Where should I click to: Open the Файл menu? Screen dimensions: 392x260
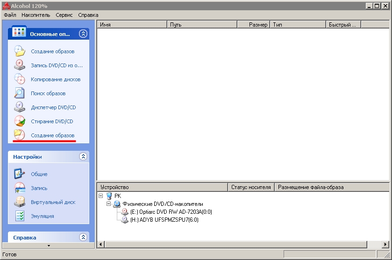point(10,15)
